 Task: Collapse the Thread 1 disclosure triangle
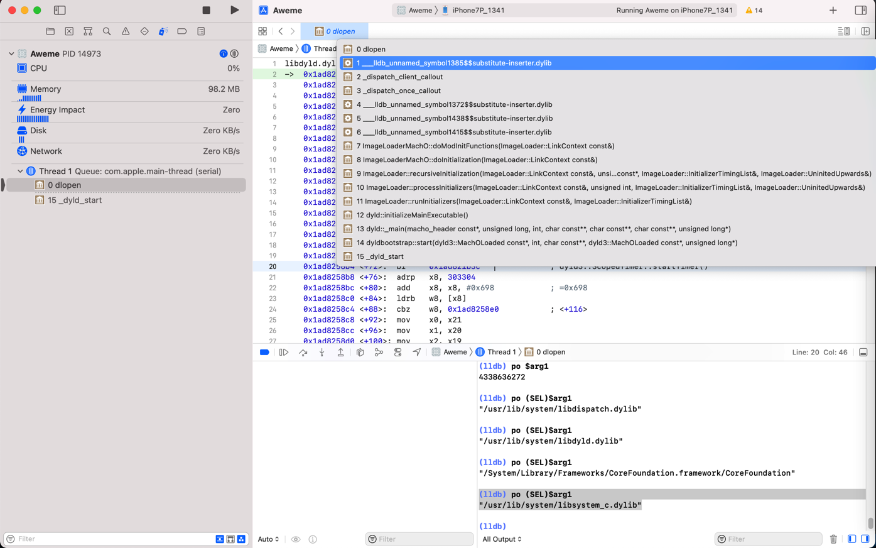pyautogui.click(x=20, y=171)
